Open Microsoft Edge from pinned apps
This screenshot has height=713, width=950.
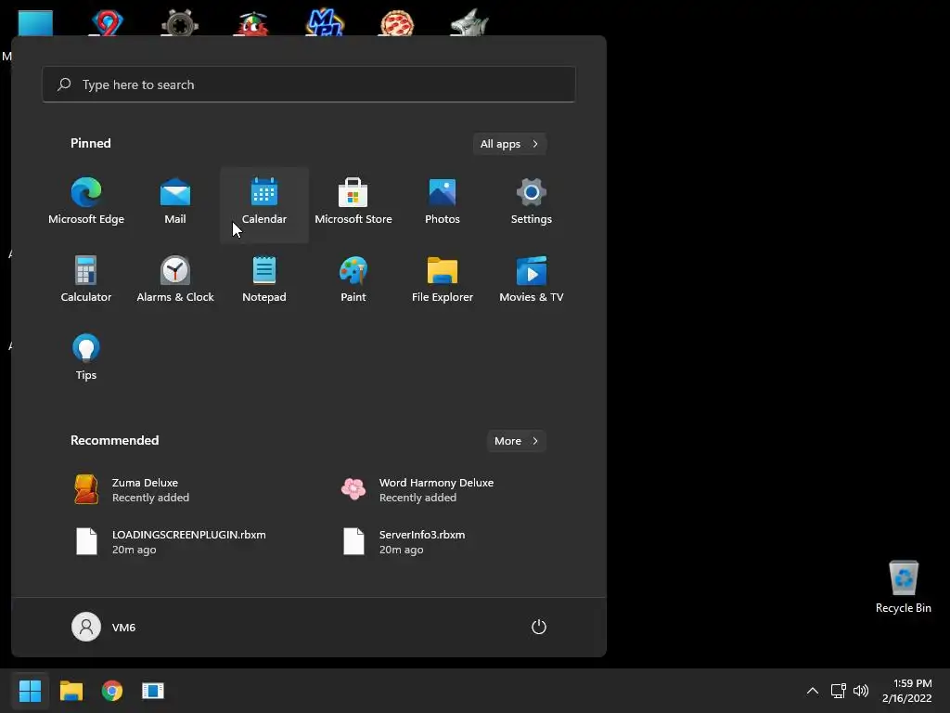(x=86, y=201)
